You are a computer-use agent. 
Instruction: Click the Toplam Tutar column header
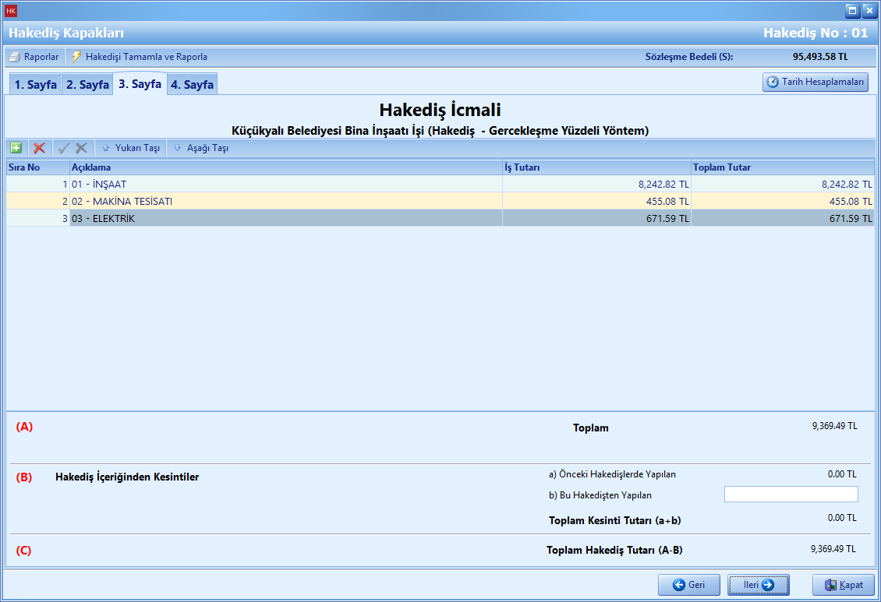point(781,167)
